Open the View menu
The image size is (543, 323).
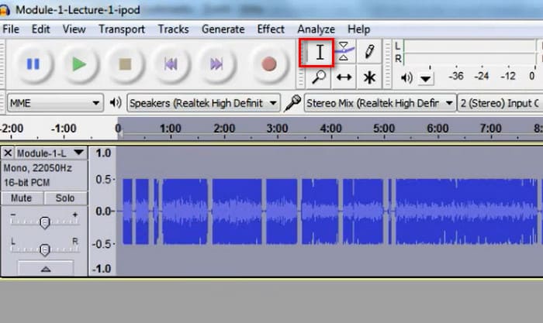pyautogui.click(x=74, y=29)
